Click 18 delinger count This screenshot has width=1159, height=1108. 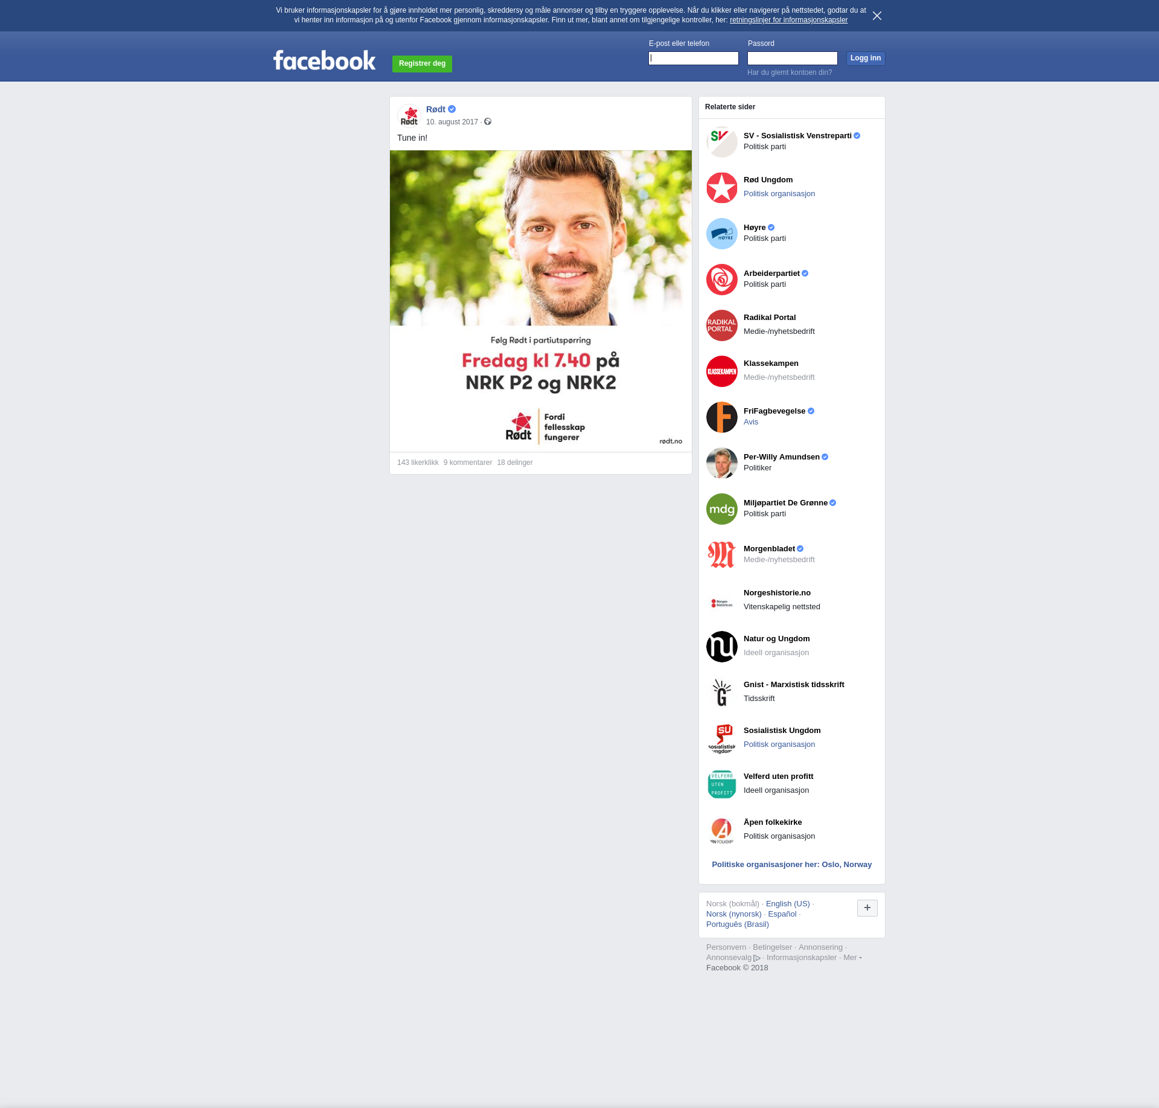pos(515,463)
